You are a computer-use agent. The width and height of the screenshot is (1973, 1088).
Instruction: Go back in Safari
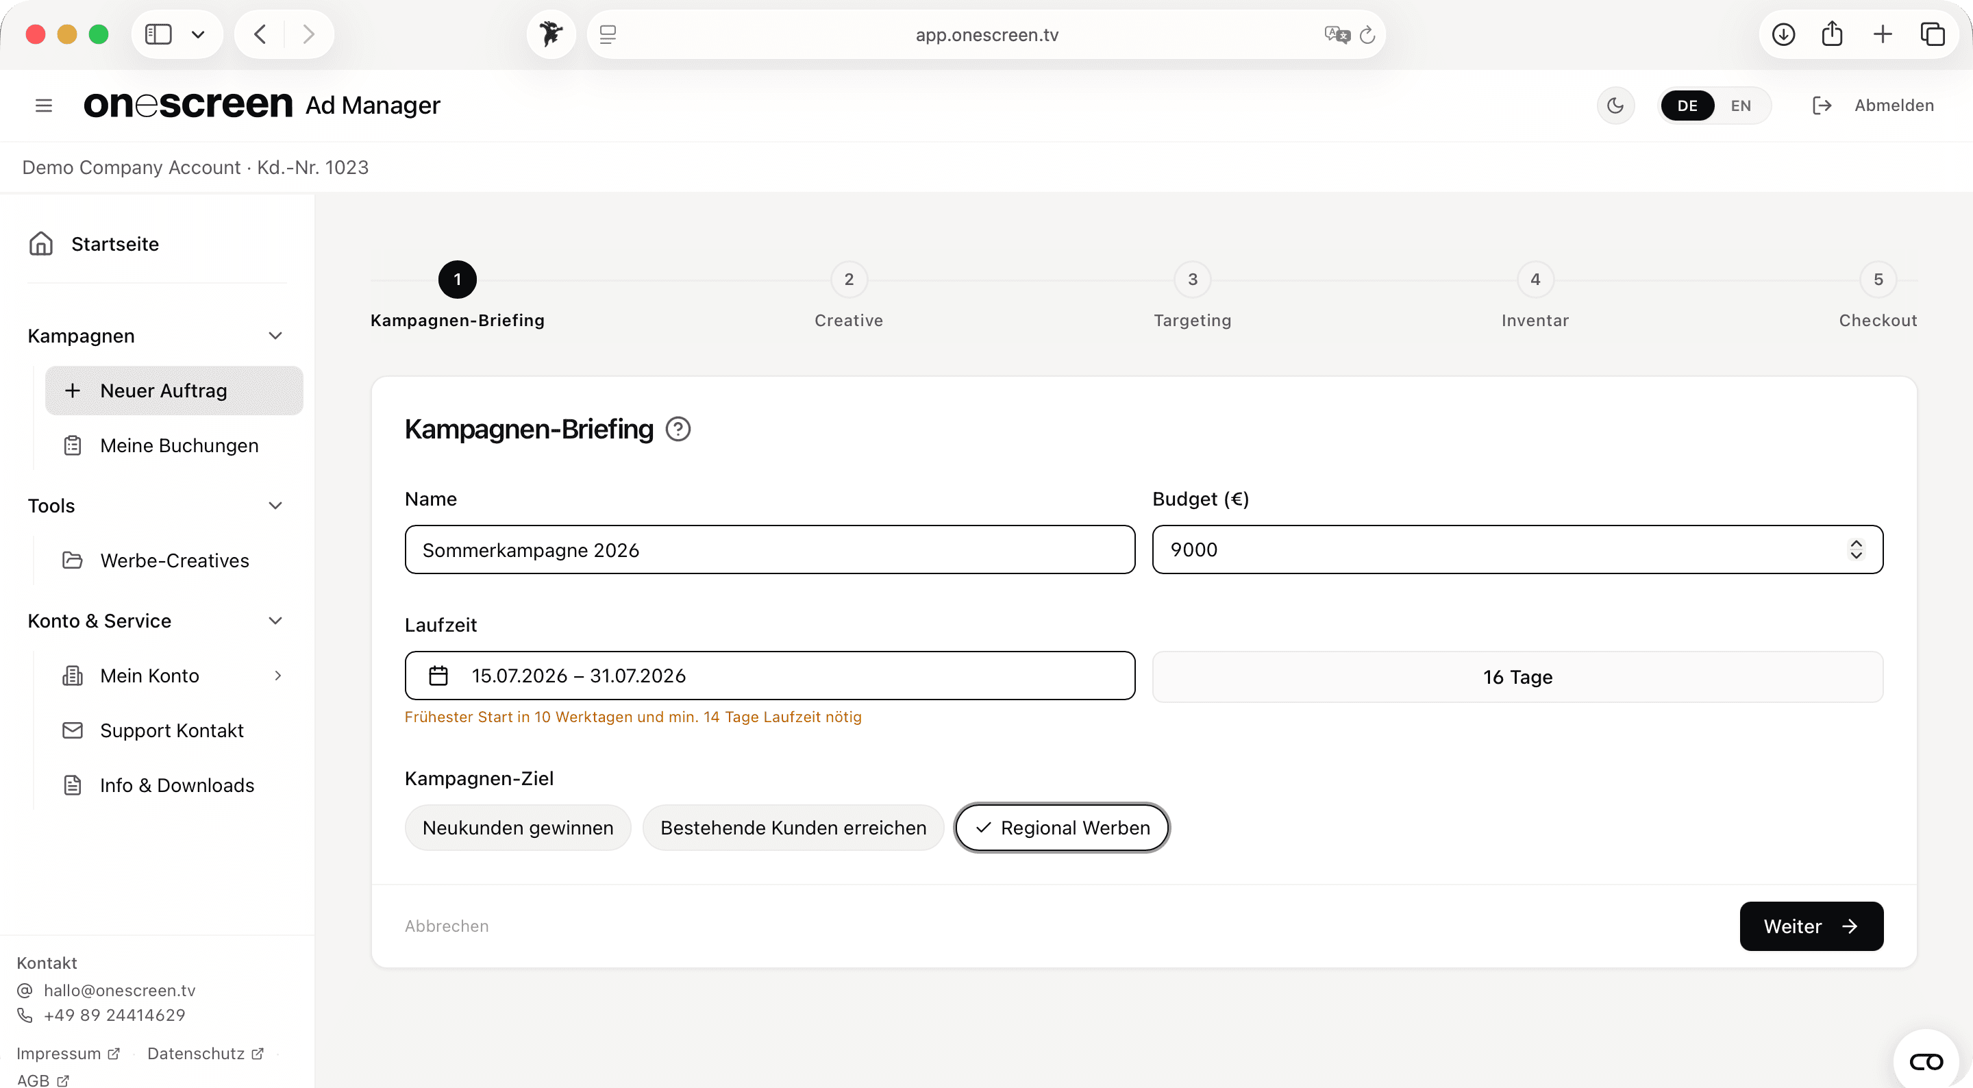click(260, 34)
